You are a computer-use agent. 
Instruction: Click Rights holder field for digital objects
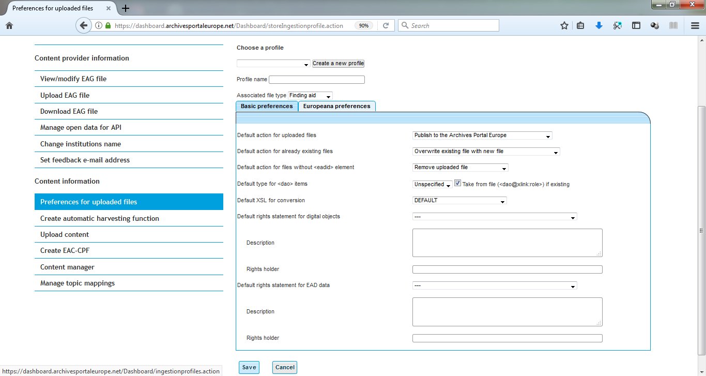coord(507,269)
